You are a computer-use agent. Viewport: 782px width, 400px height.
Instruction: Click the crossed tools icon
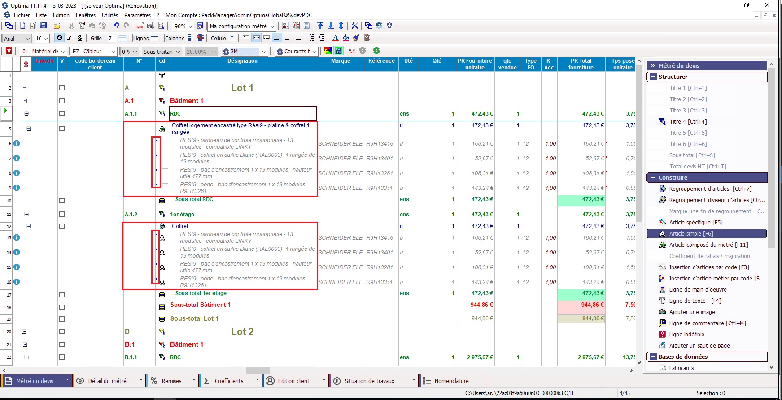(354, 26)
